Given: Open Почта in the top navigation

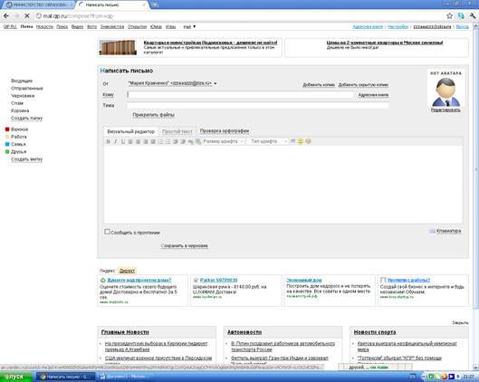Looking at the screenshot, I should (x=26, y=26).
